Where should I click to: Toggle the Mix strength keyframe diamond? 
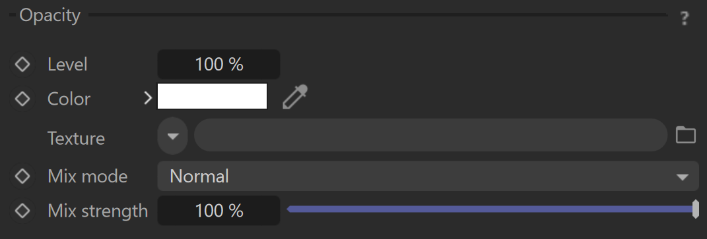point(22,210)
